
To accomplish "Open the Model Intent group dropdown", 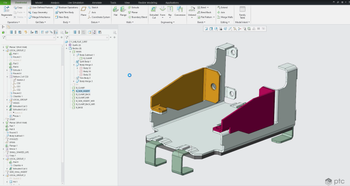I will [242, 22].
